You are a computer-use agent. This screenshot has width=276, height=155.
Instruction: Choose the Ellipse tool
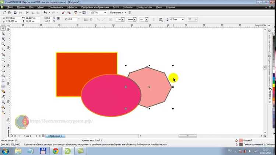point(3,65)
